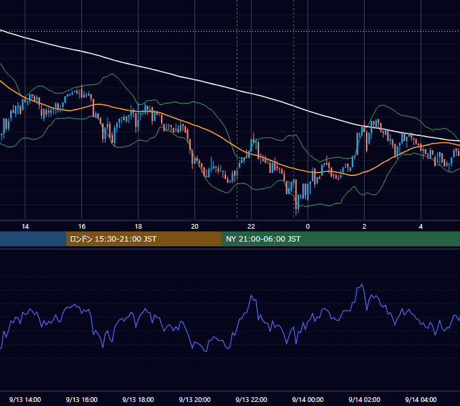Click hour label 16 on price chart axis
This screenshot has height=406, width=460.
tap(82, 227)
